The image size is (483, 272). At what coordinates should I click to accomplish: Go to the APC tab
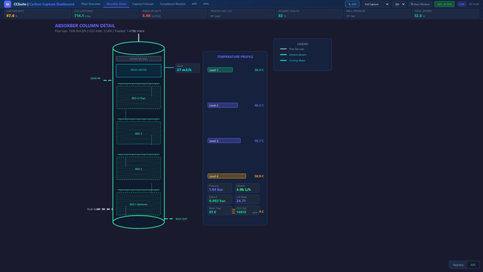click(195, 4)
